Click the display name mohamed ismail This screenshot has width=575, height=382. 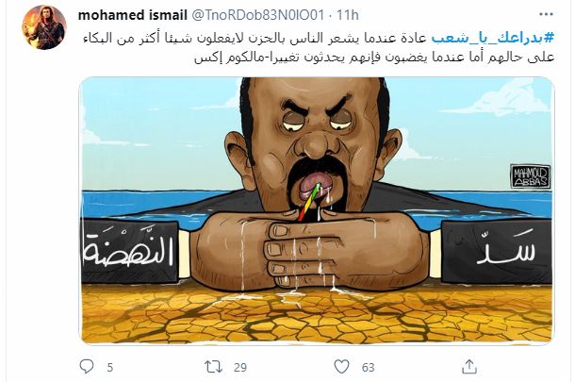[x=132, y=15]
